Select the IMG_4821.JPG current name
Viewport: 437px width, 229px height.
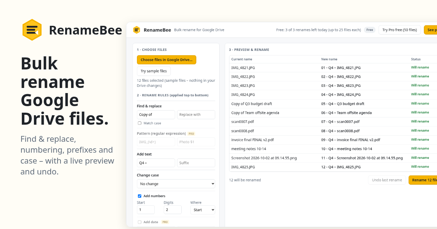[243, 68]
